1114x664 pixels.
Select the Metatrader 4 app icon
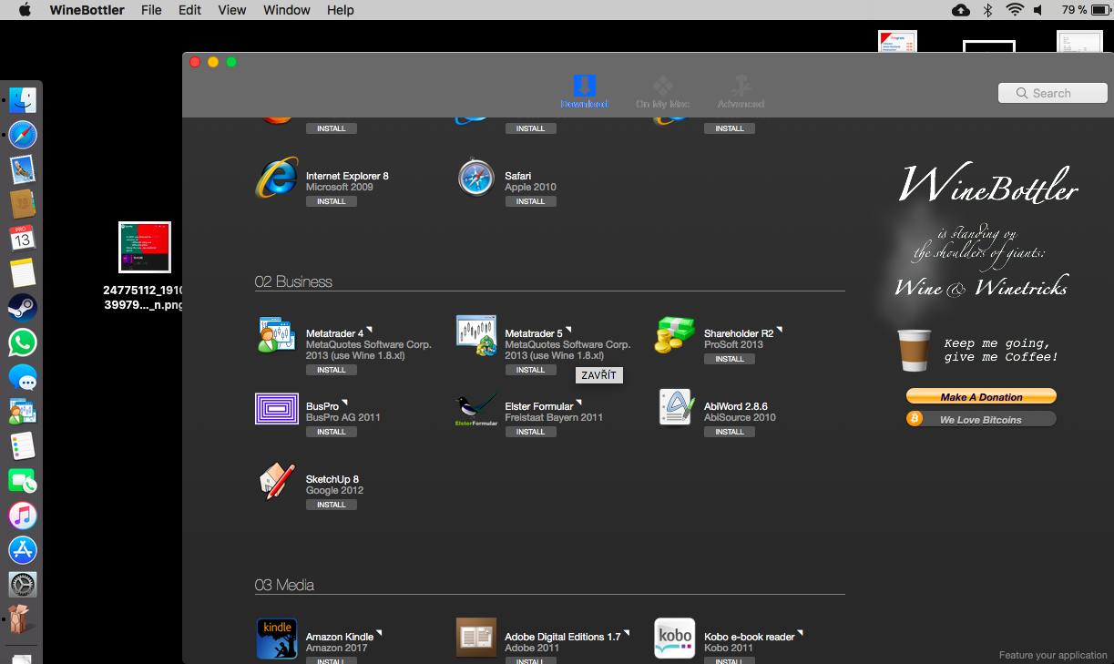tap(277, 335)
